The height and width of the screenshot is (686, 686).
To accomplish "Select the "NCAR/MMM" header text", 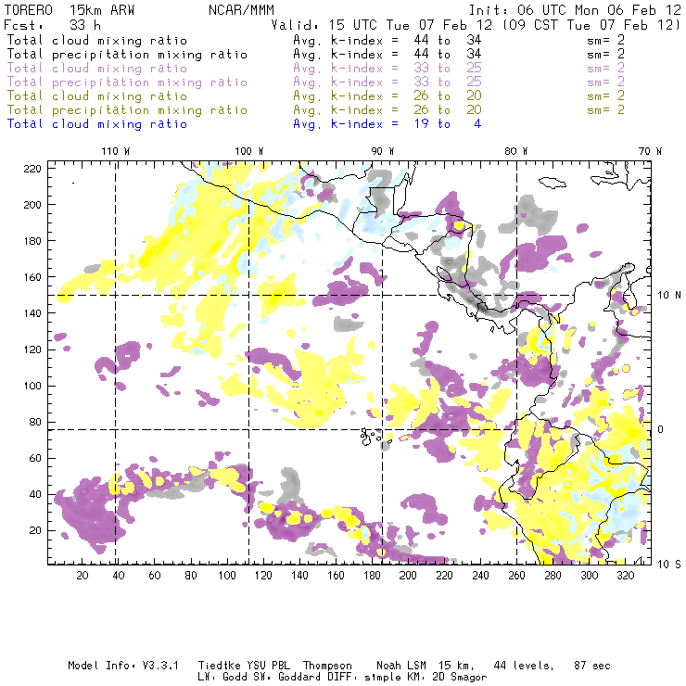I will coord(241,10).
